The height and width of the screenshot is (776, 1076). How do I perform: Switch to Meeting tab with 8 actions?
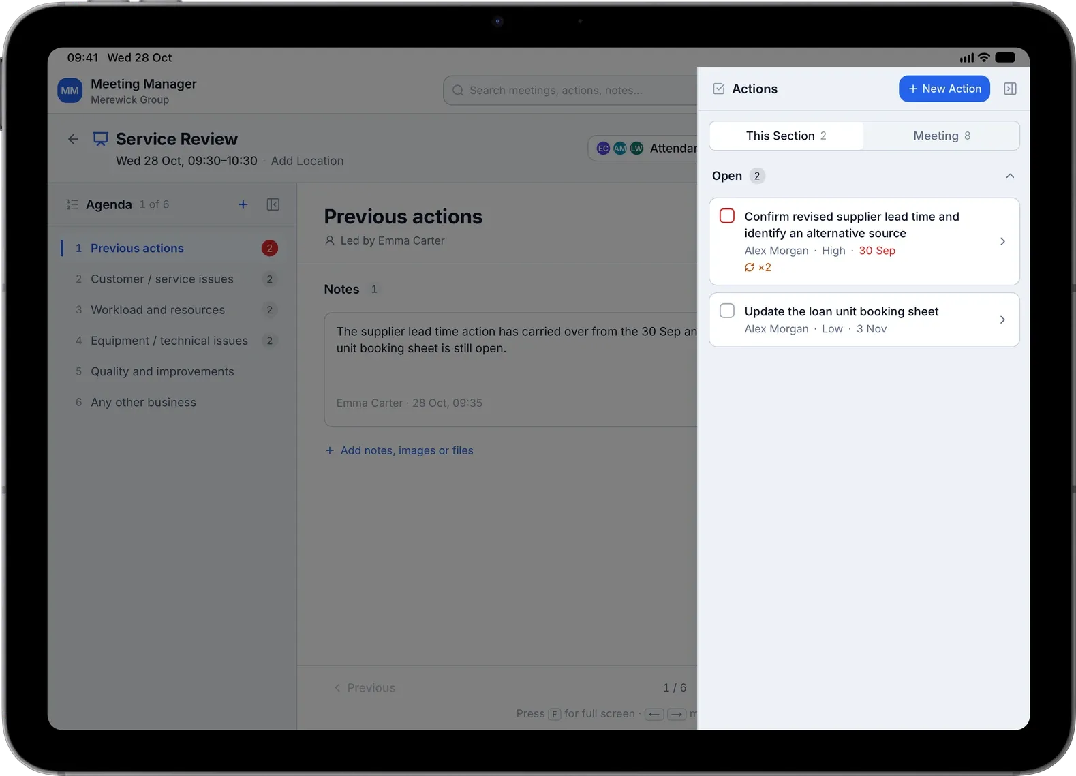click(942, 136)
